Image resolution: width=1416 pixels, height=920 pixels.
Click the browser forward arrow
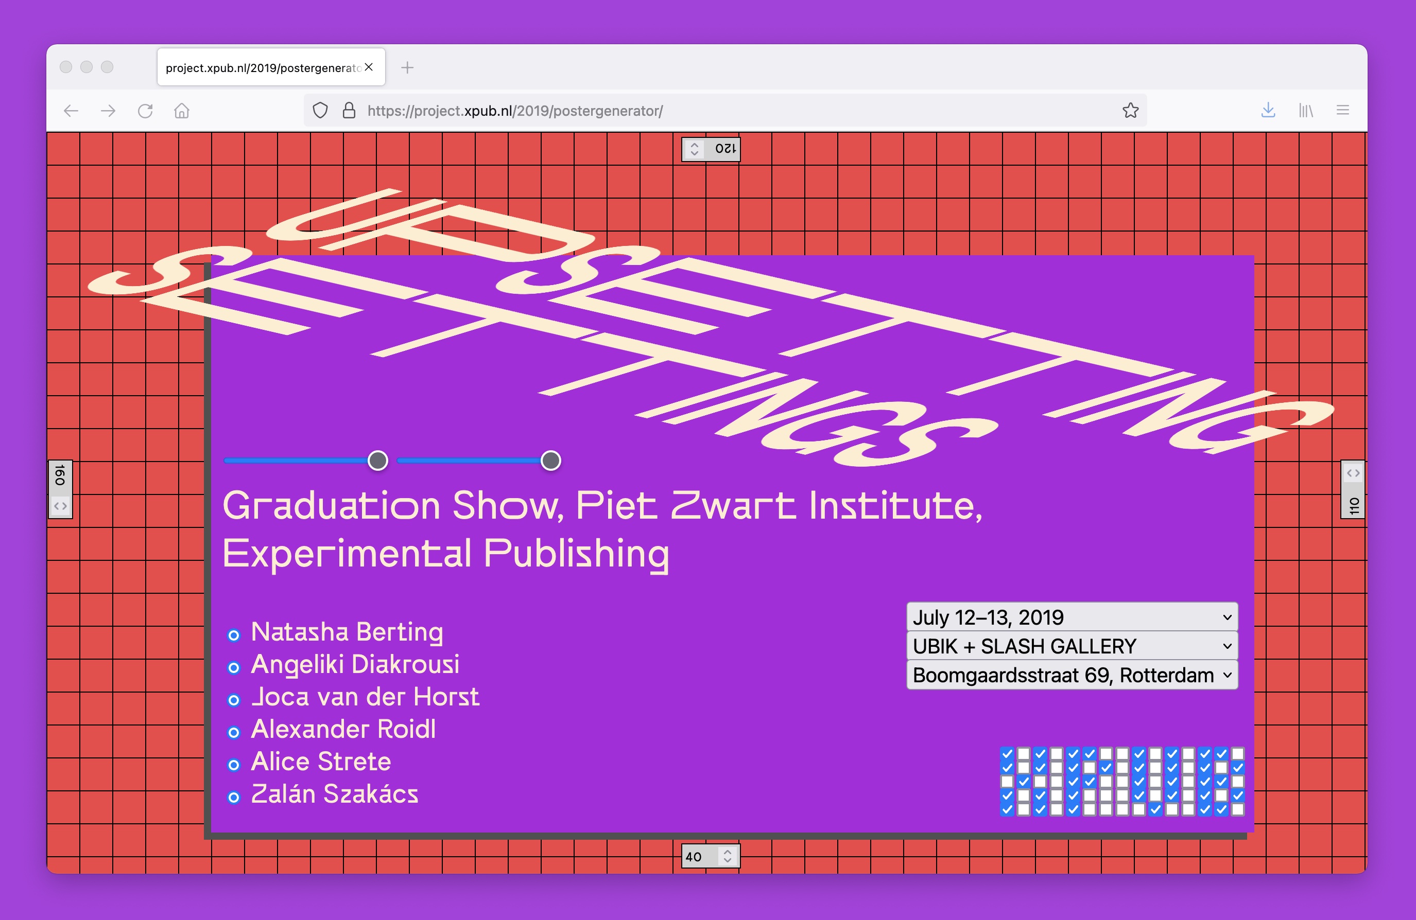click(108, 111)
